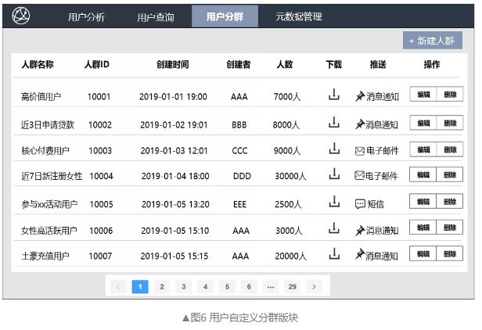Click the 人群ID column header
The height and width of the screenshot is (330, 482).
(97, 64)
